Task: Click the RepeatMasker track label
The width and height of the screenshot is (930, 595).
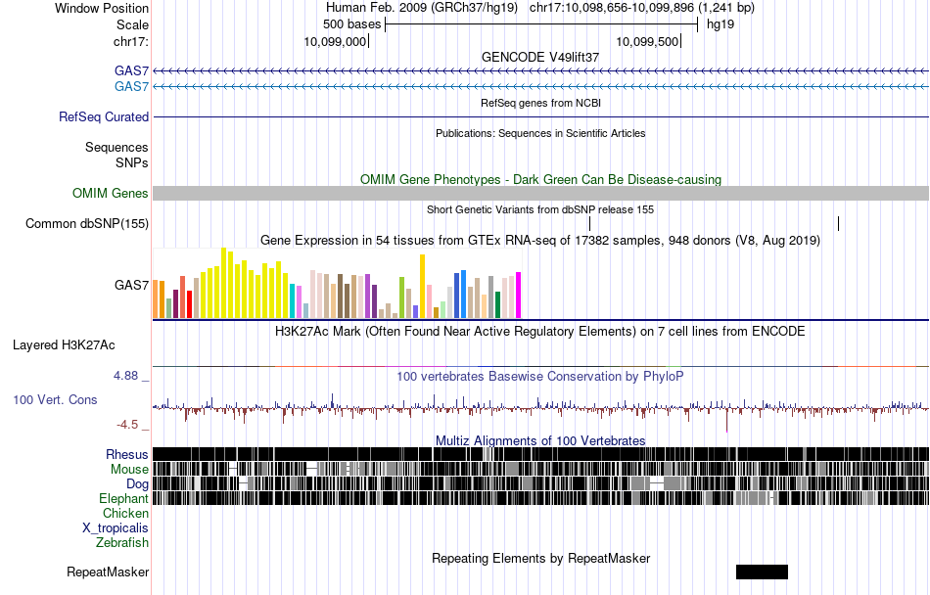Action: coord(108,572)
